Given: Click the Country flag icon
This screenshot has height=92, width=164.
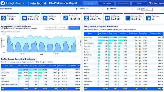Looking at the screenshot, I should (x=77, y=9).
